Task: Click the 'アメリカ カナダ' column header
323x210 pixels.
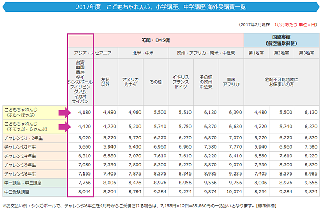Action: pyautogui.click(x=131, y=82)
